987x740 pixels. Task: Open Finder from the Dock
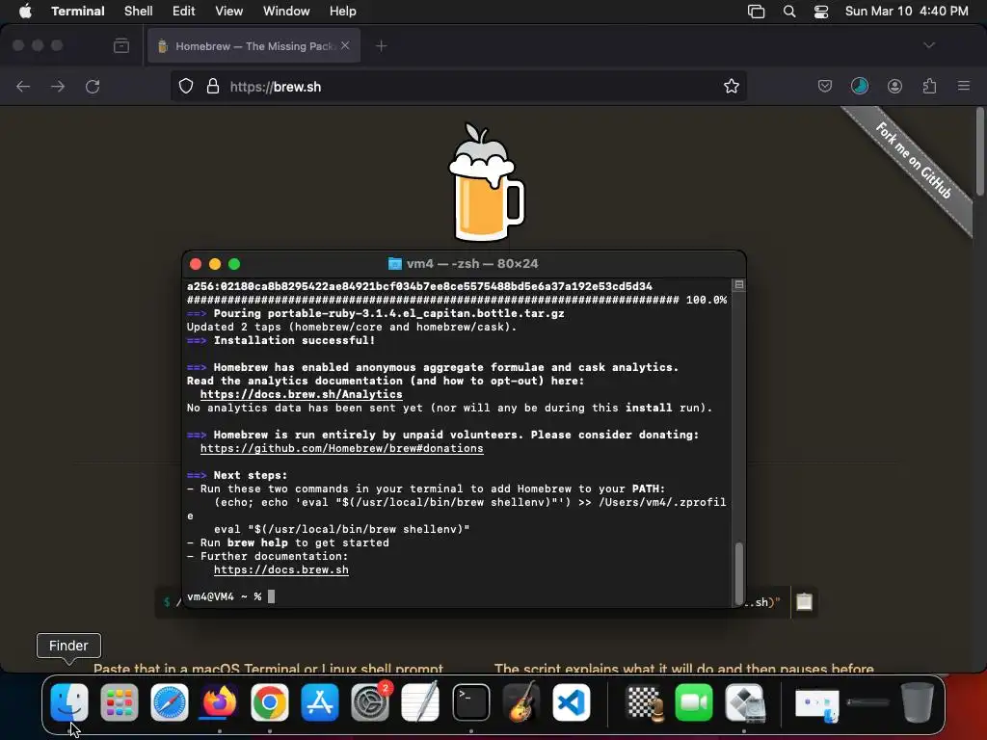[69, 702]
